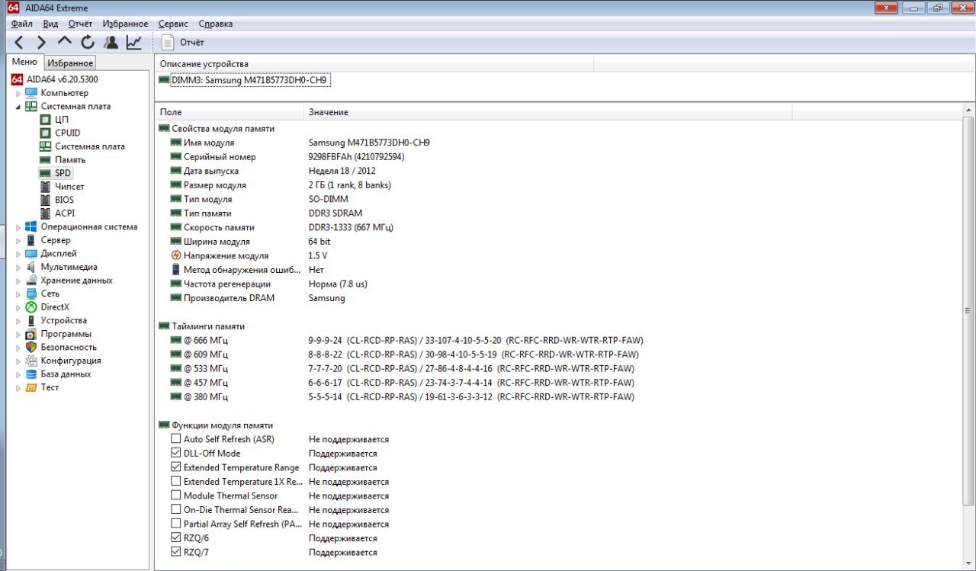
Task: Click the Дисплей icon in tree
Action: [x=31, y=253]
